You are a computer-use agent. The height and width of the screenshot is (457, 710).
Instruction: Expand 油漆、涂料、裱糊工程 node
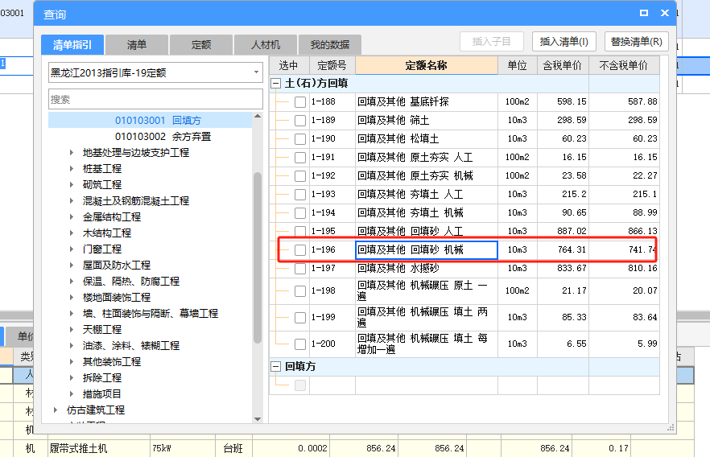pyautogui.click(x=71, y=346)
